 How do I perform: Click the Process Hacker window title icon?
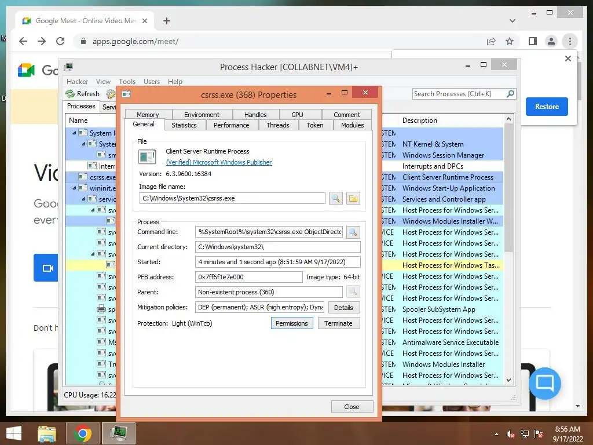(x=68, y=67)
